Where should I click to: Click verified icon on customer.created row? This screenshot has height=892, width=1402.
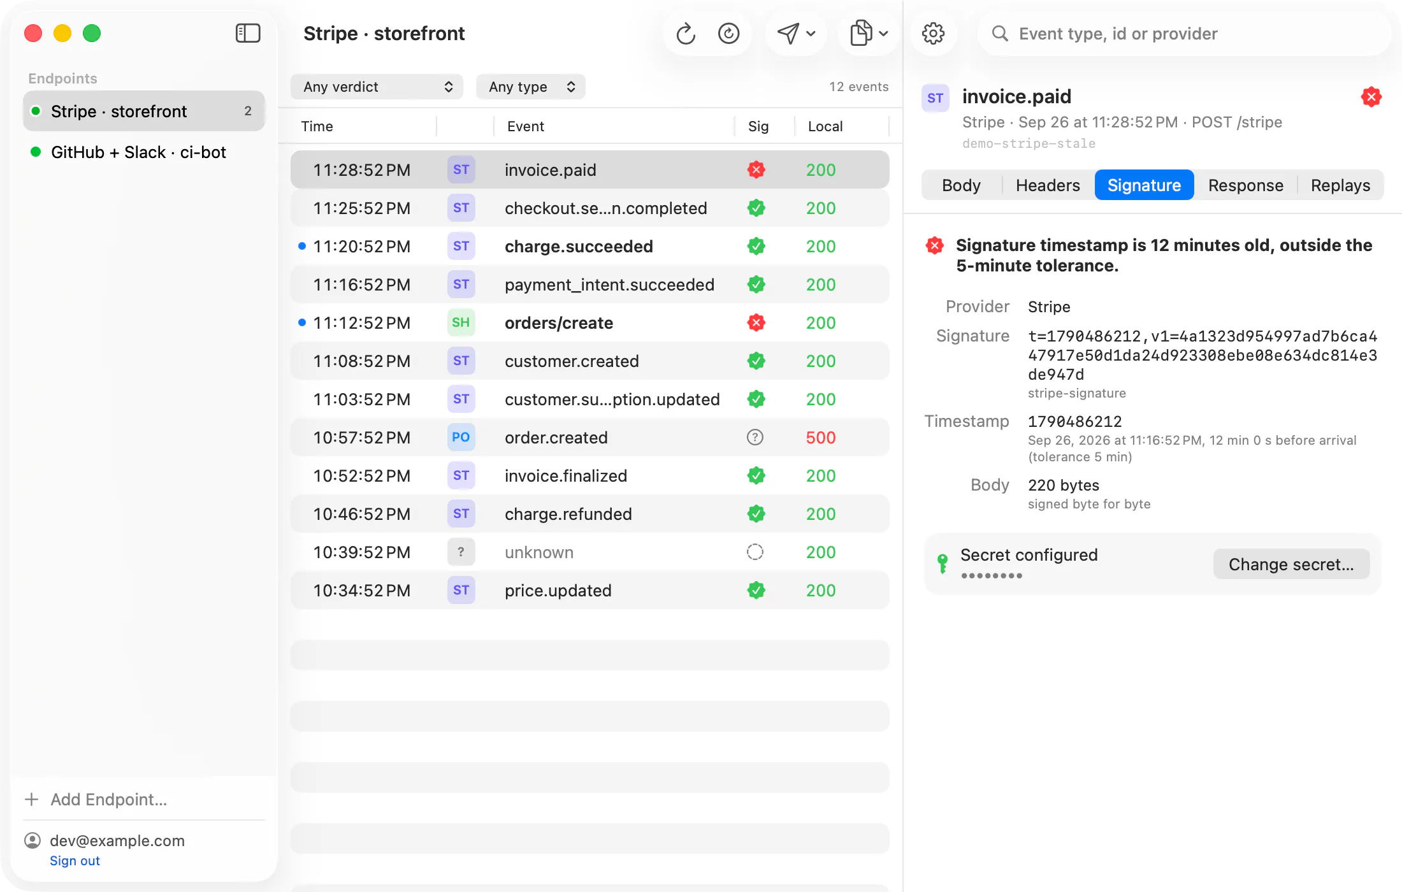click(756, 361)
